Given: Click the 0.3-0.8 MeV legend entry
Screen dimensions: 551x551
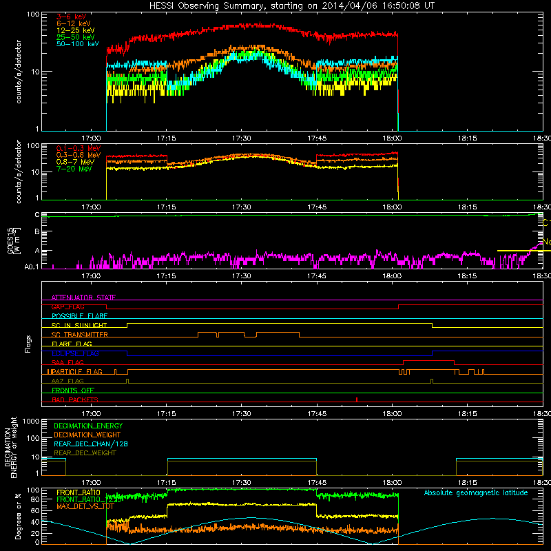Looking at the screenshot, I should [79, 155].
